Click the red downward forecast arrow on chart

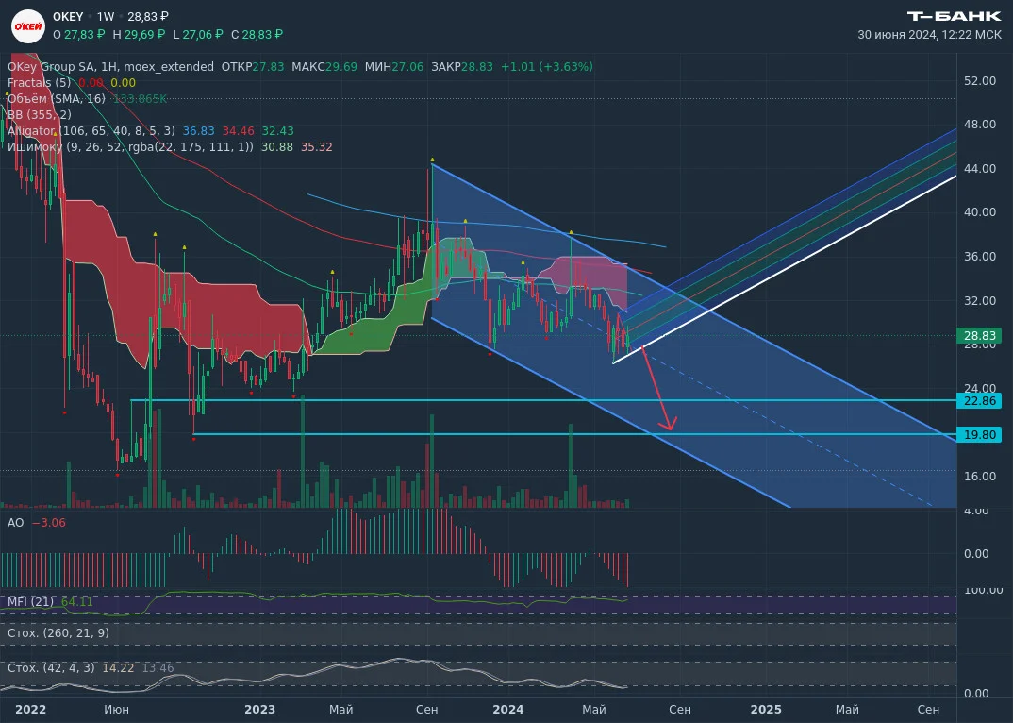(x=658, y=389)
